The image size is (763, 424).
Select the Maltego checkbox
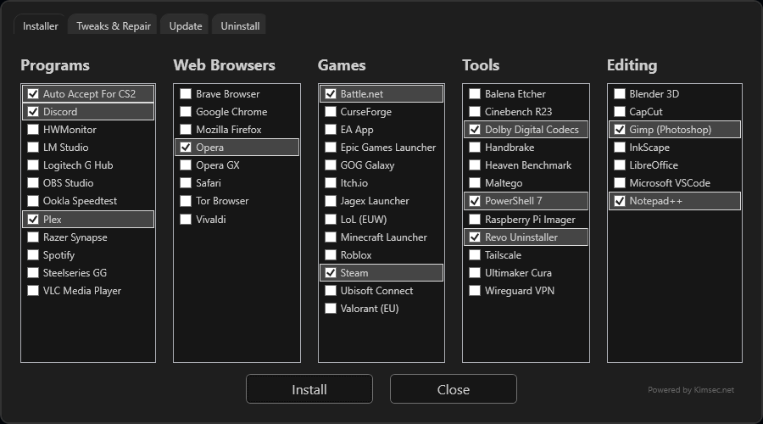tap(475, 183)
